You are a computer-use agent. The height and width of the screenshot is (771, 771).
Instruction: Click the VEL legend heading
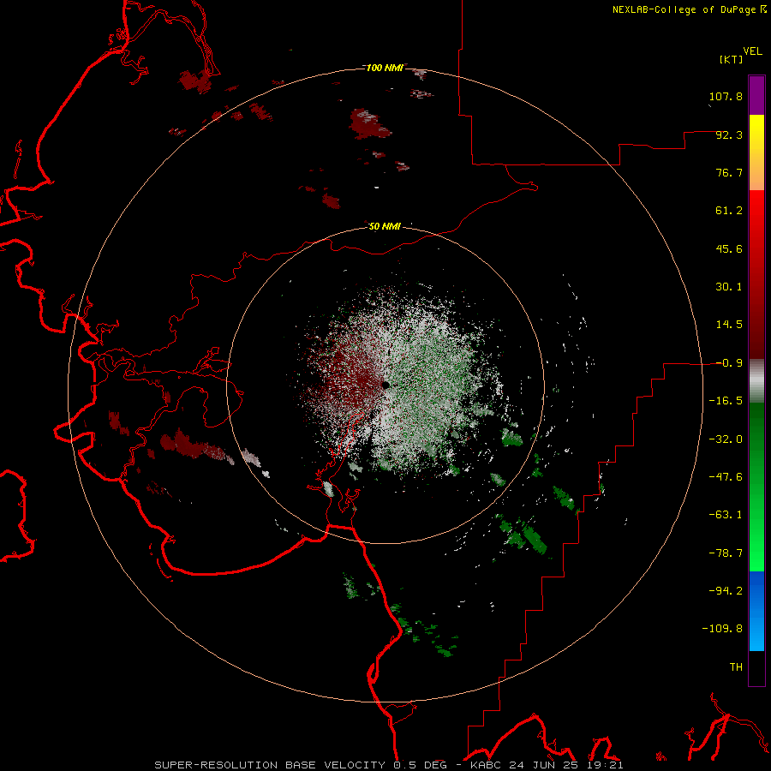pyautogui.click(x=752, y=51)
